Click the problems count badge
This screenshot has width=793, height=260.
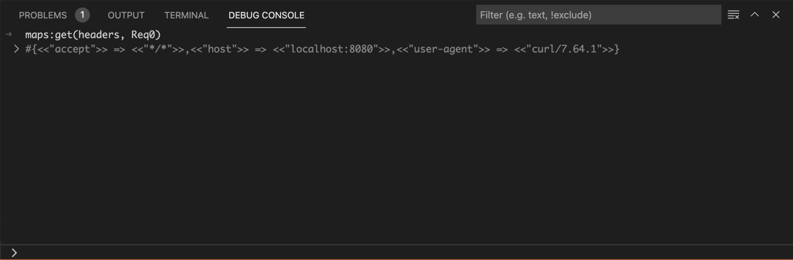[82, 15]
